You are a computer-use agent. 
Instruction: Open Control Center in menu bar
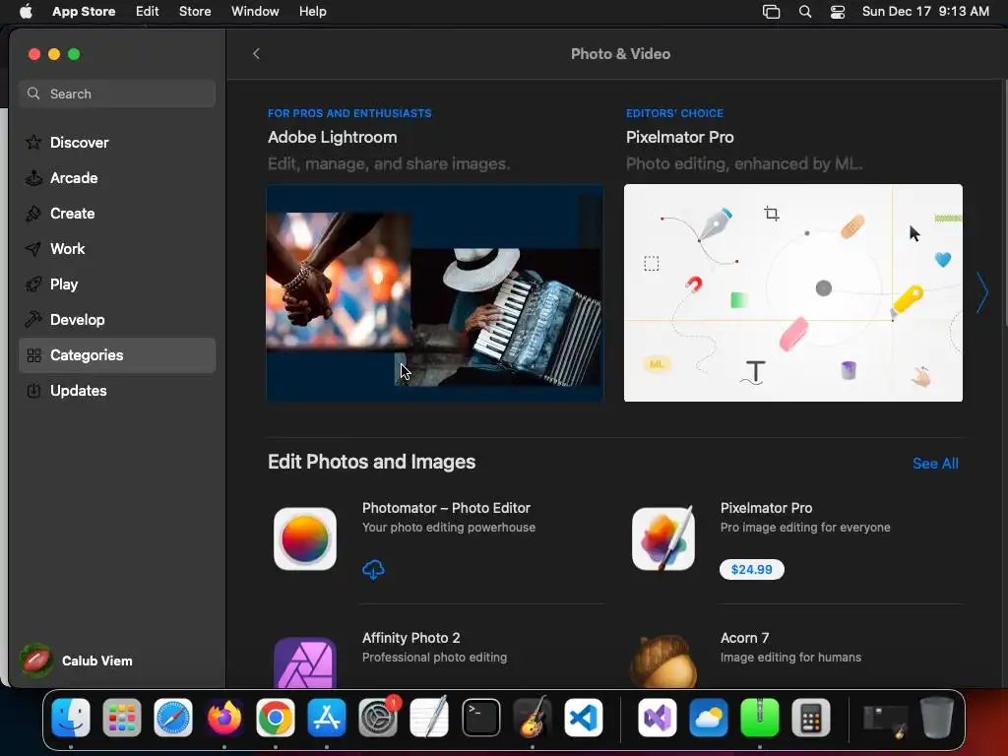point(838,12)
